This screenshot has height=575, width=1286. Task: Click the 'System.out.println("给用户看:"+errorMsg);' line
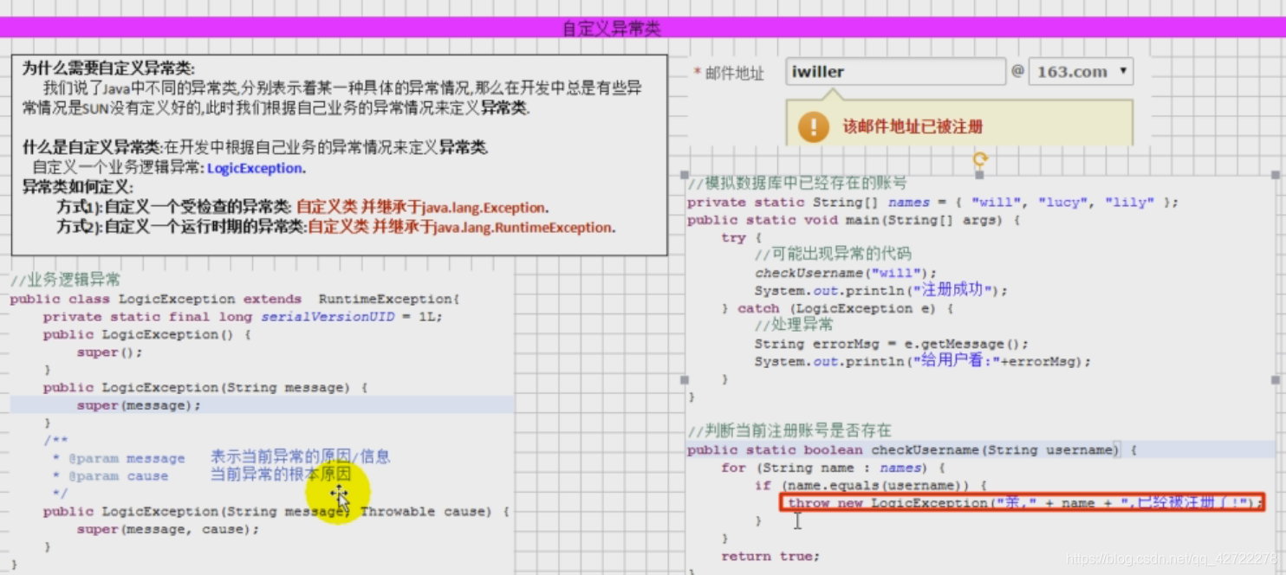tap(923, 361)
